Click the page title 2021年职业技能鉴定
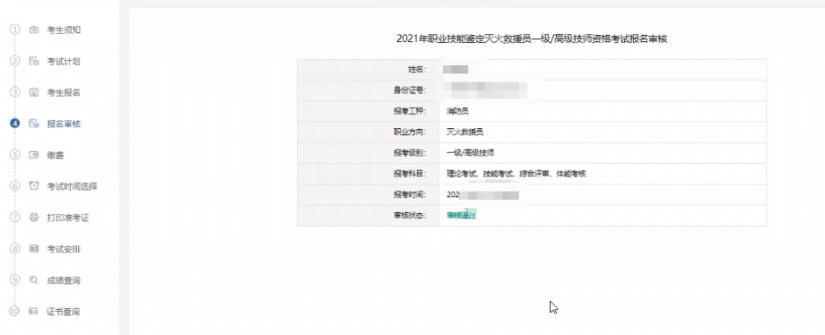The width and height of the screenshot is (825, 335). pyautogui.click(x=532, y=38)
